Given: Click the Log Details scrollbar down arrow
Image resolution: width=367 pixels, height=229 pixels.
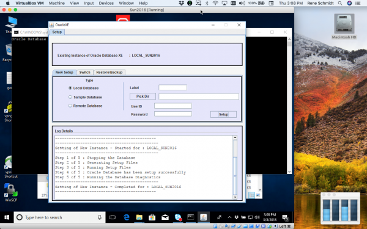Looking at the screenshot, I should point(235,197).
